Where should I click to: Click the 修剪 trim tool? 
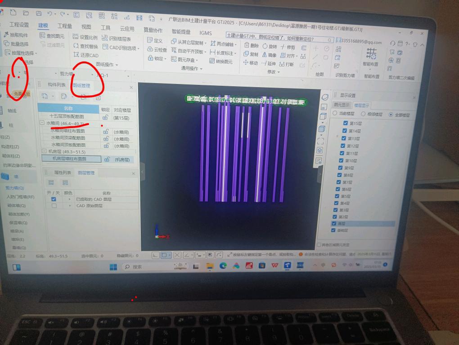288,47
